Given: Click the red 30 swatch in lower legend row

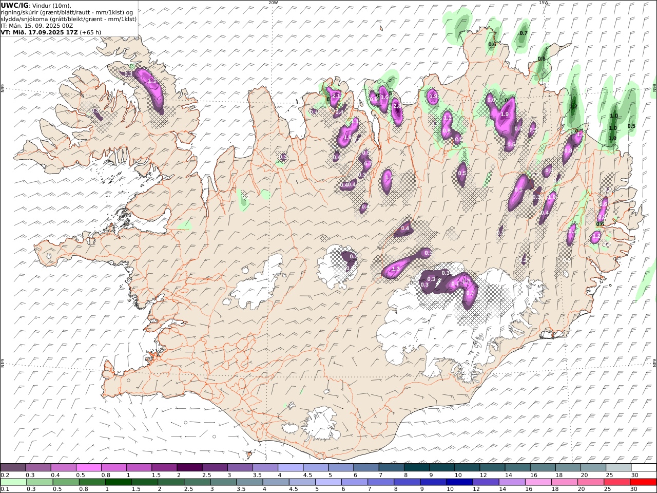Looking at the screenshot, I should click(643, 482).
